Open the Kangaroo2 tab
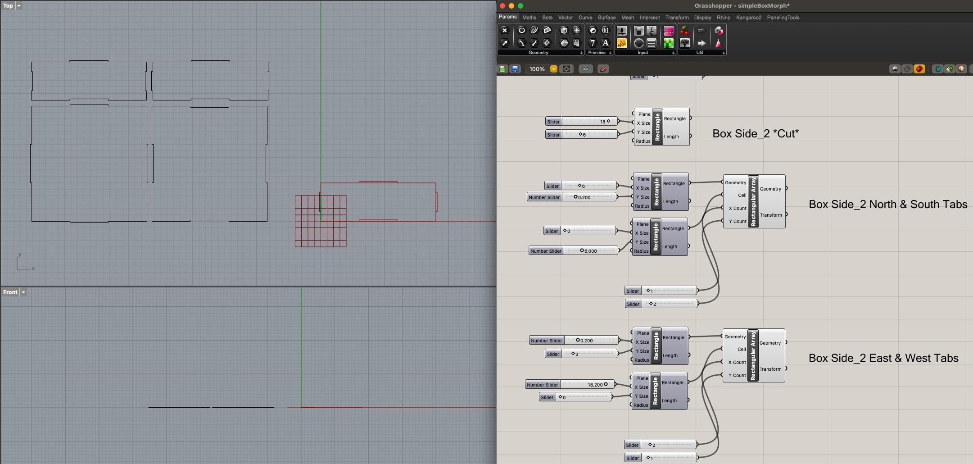Image resolution: width=973 pixels, height=464 pixels. (x=749, y=18)
